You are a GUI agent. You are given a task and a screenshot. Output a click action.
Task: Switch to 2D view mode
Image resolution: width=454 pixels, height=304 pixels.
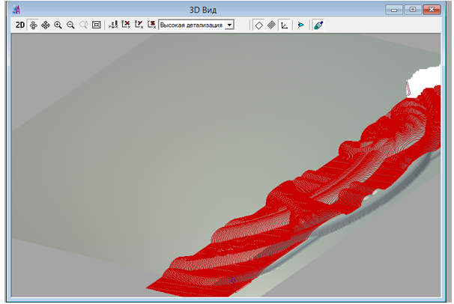pyautogui.click(x=20, y=25)
